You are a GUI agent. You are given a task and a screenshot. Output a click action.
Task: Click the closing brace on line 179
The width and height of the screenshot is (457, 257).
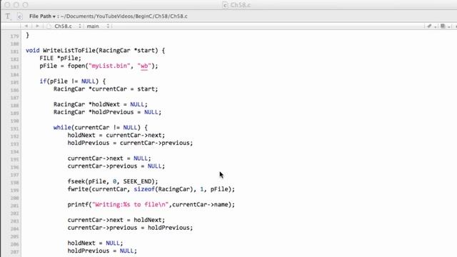tap(27, 35)
